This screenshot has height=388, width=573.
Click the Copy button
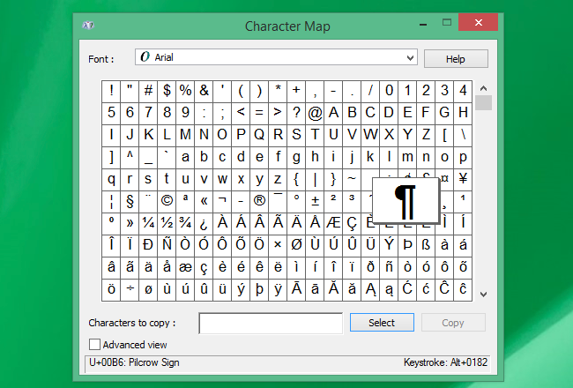point(452,323)
